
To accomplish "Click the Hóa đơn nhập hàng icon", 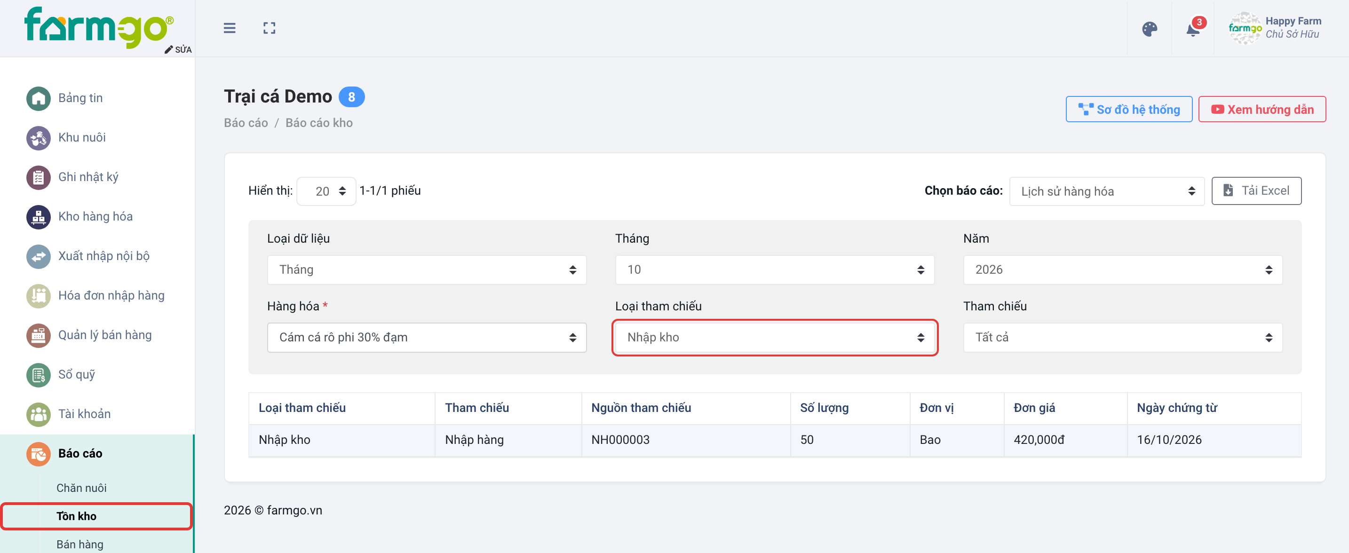I will 38,296.
